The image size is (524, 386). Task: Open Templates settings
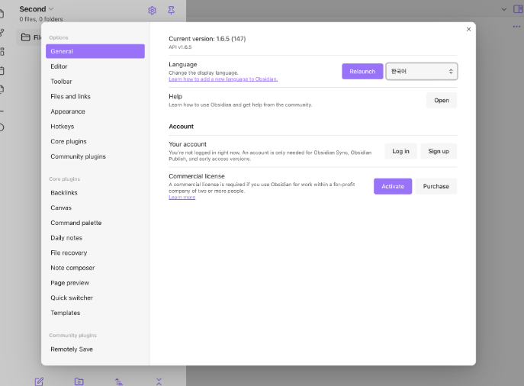click(95, 313)
